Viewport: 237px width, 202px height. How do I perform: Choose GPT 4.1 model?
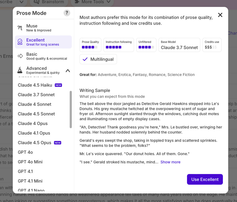(25, 171)
